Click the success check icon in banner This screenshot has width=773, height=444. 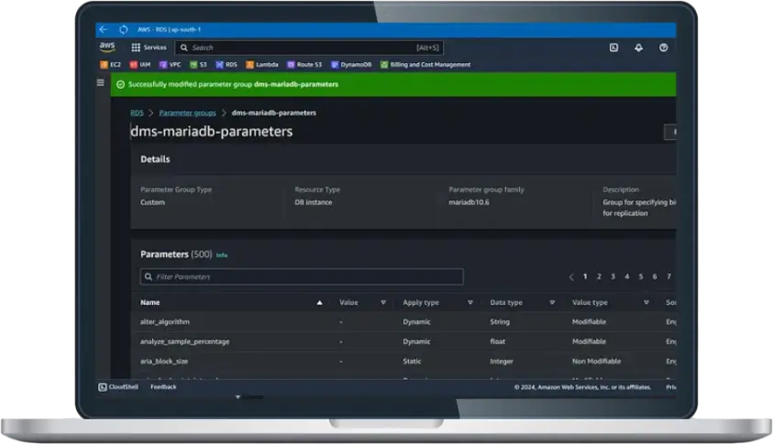coord(120,84)
